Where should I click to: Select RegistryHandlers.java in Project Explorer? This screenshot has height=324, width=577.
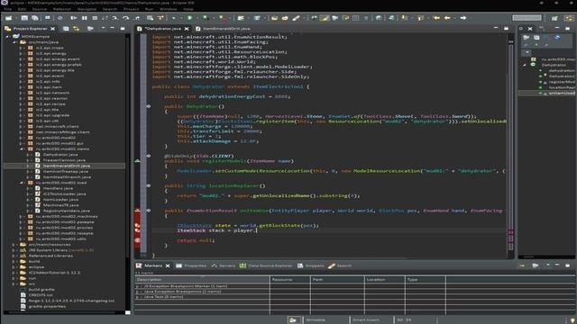(66, 211)
